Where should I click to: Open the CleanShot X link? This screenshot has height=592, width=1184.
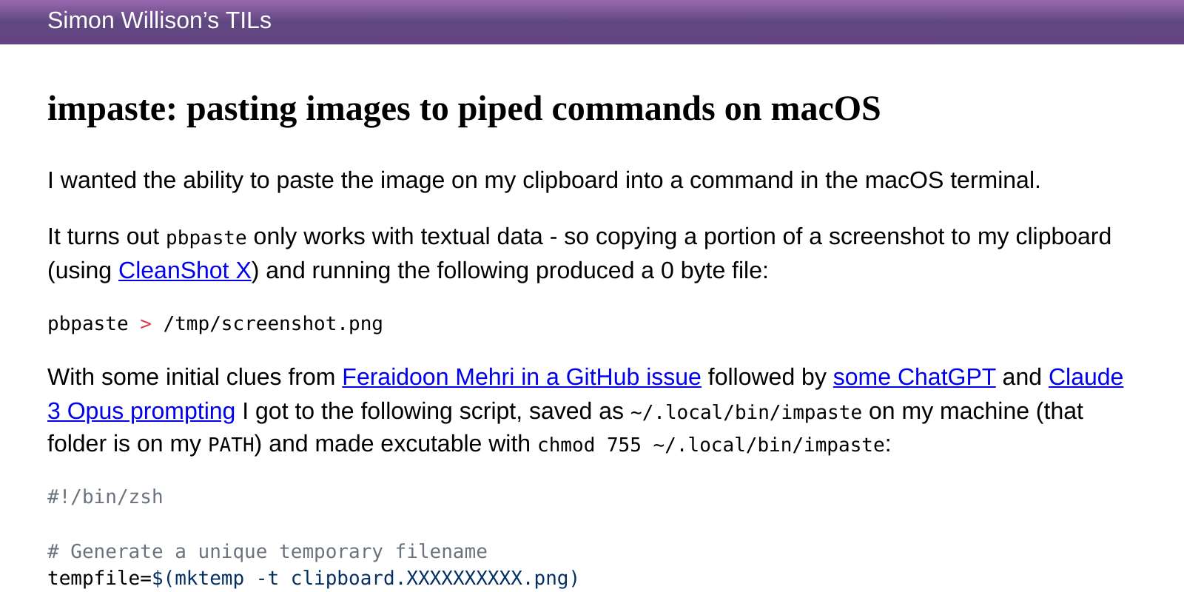click(184, 270)
